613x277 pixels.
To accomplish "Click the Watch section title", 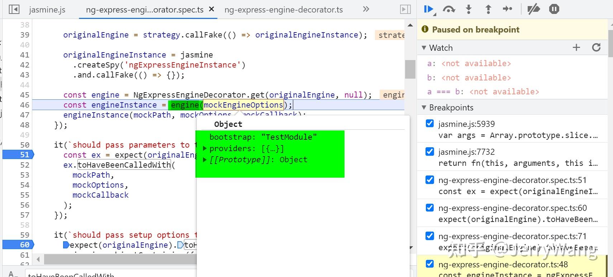I will [441, 48].
